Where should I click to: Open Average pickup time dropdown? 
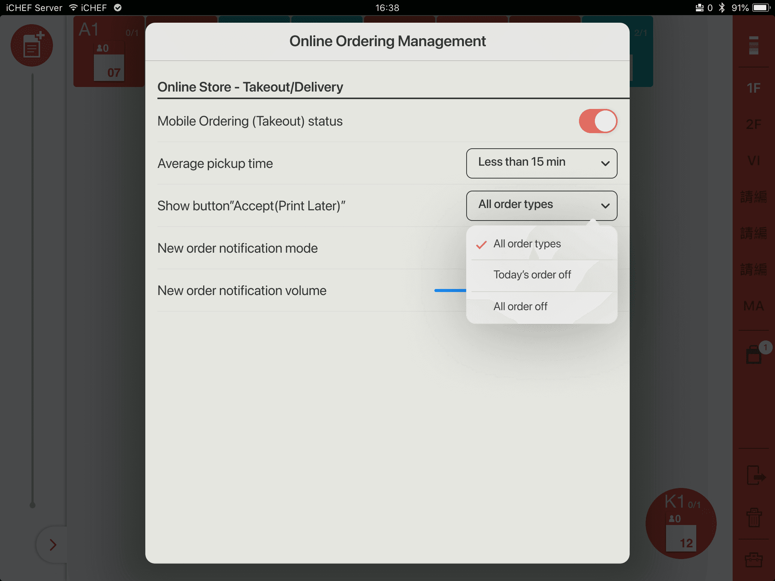542,163
